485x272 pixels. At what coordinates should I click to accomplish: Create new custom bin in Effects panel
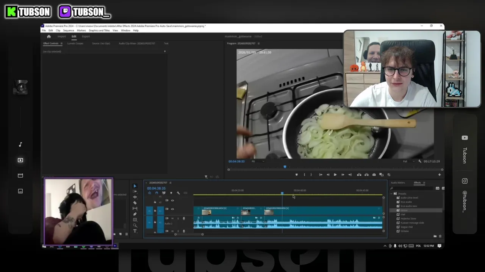(x=435, y=236)
